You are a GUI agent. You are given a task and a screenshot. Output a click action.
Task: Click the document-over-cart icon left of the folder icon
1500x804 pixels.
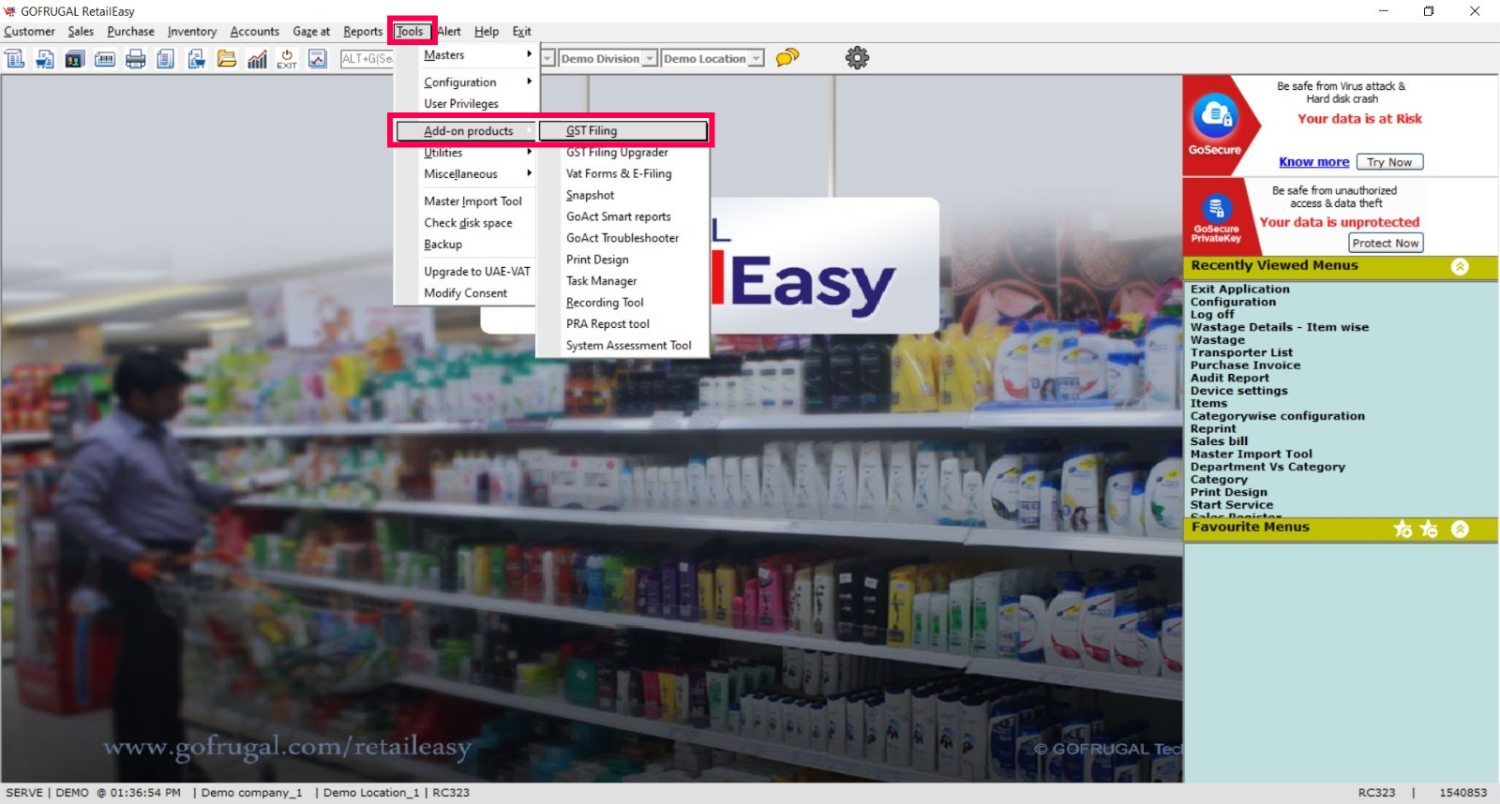pyautogui.click(x=196, y=59)
